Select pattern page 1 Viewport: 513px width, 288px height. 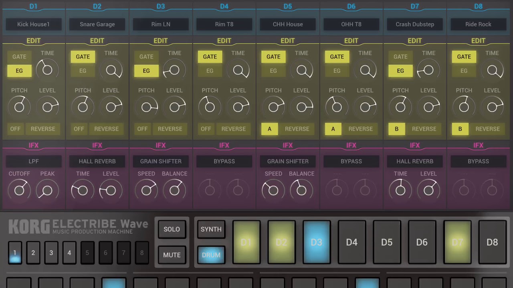[15, 253]
